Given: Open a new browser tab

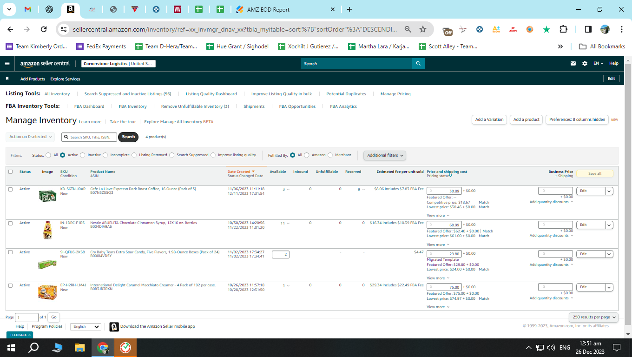Looking at the screenshot, I should [349, 9].
